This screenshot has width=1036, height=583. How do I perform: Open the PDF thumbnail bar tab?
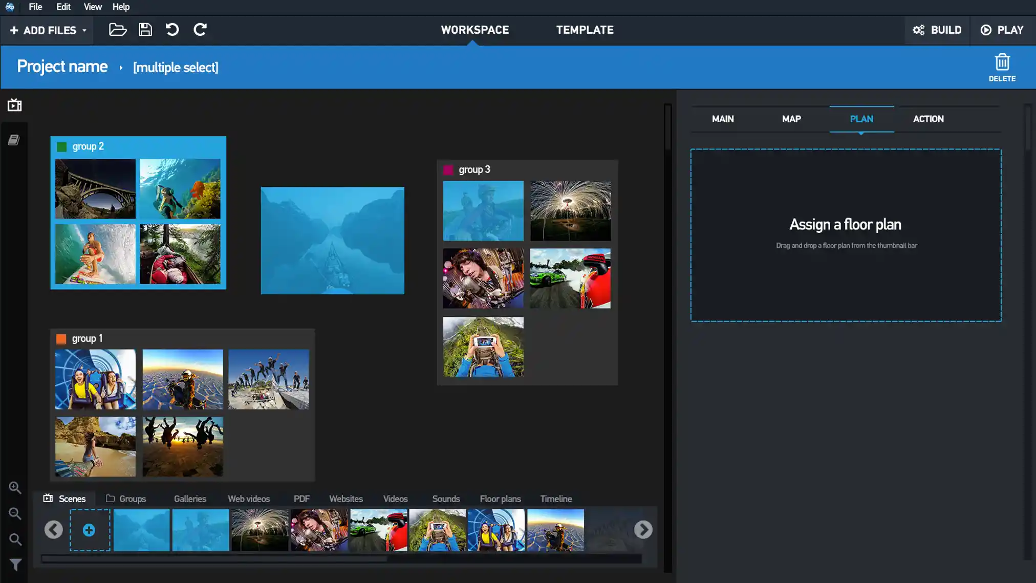point(301,499)
